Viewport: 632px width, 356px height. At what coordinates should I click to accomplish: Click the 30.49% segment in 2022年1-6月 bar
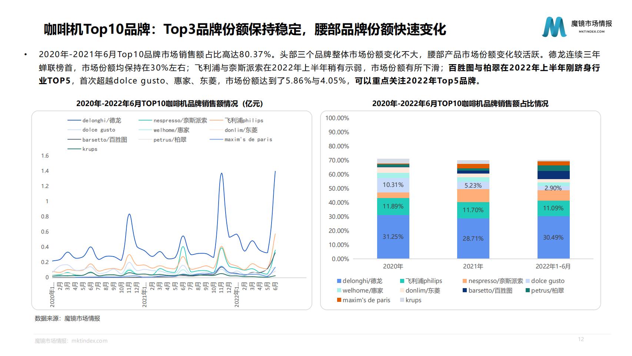tap(553, 237)
